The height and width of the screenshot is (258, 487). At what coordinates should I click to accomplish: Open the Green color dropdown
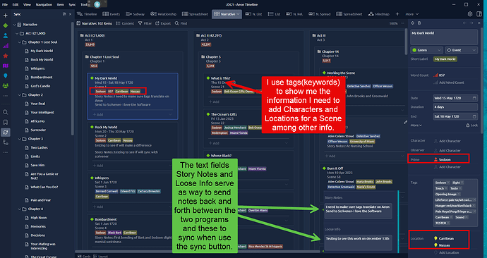click(x=426, y=50)
